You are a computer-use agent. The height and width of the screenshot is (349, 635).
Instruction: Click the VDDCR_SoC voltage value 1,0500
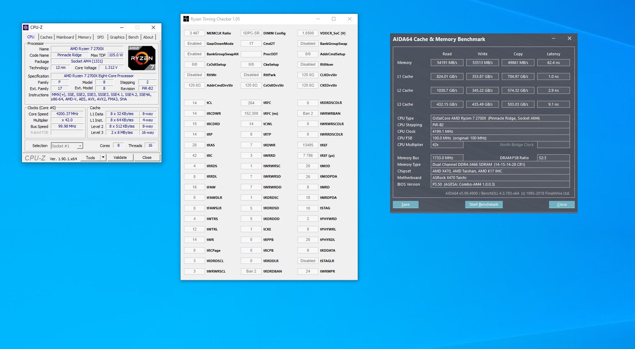click(308, 33)
